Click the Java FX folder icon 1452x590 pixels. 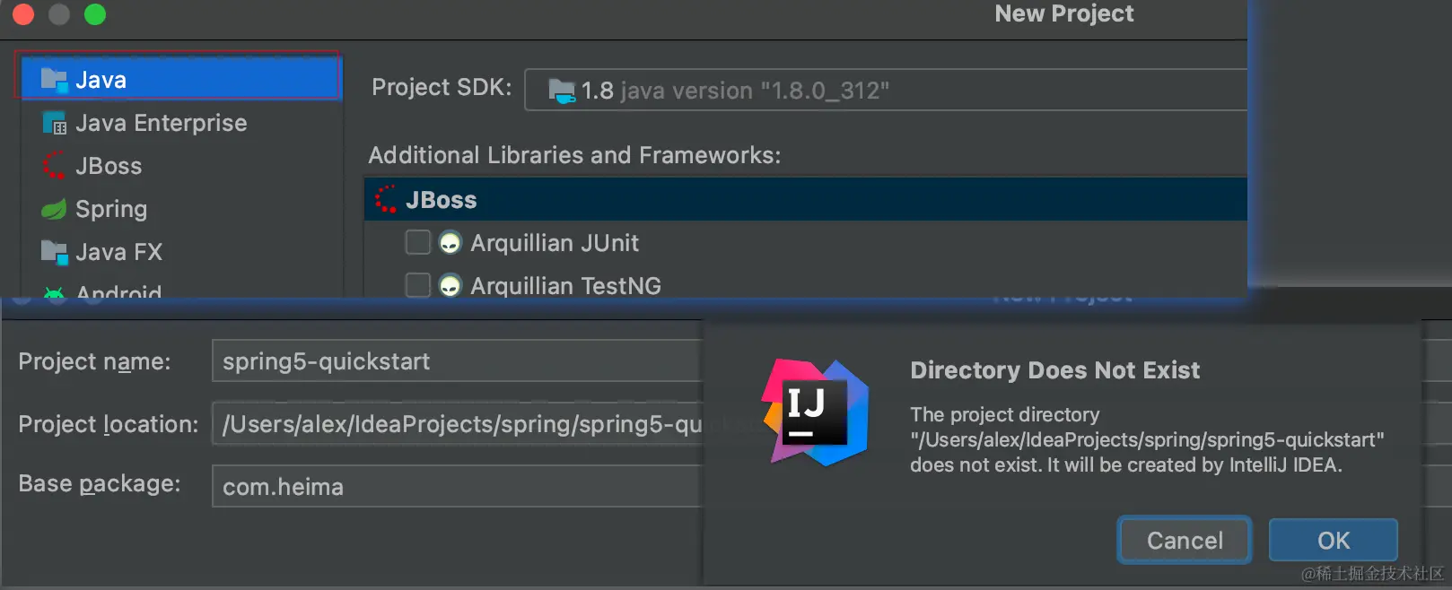54,252
